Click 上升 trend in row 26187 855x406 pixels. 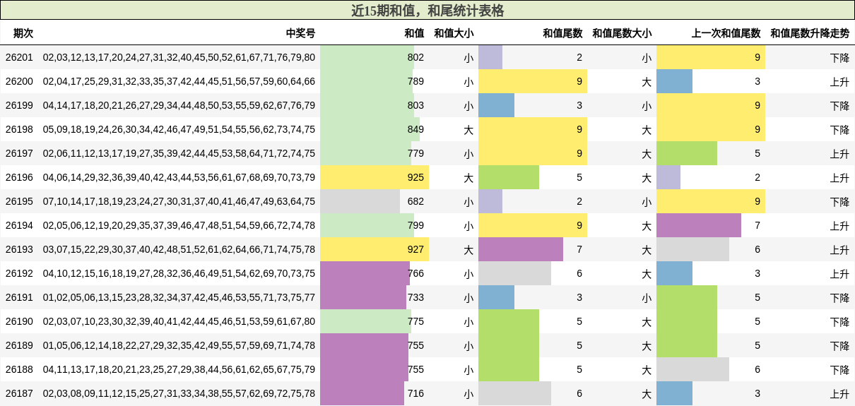[x=839, y=393]
